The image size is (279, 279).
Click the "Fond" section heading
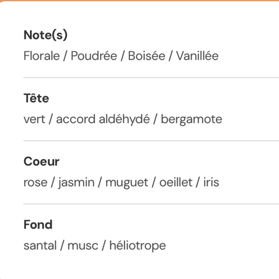coord(38,225)
